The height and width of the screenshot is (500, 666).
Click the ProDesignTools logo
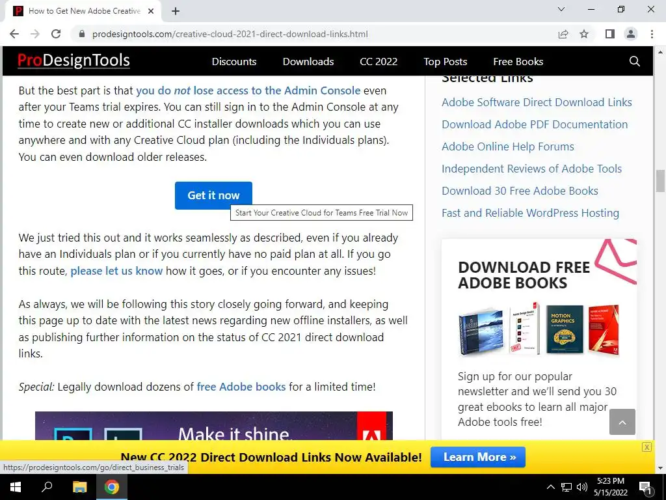(x=73, y=61)
